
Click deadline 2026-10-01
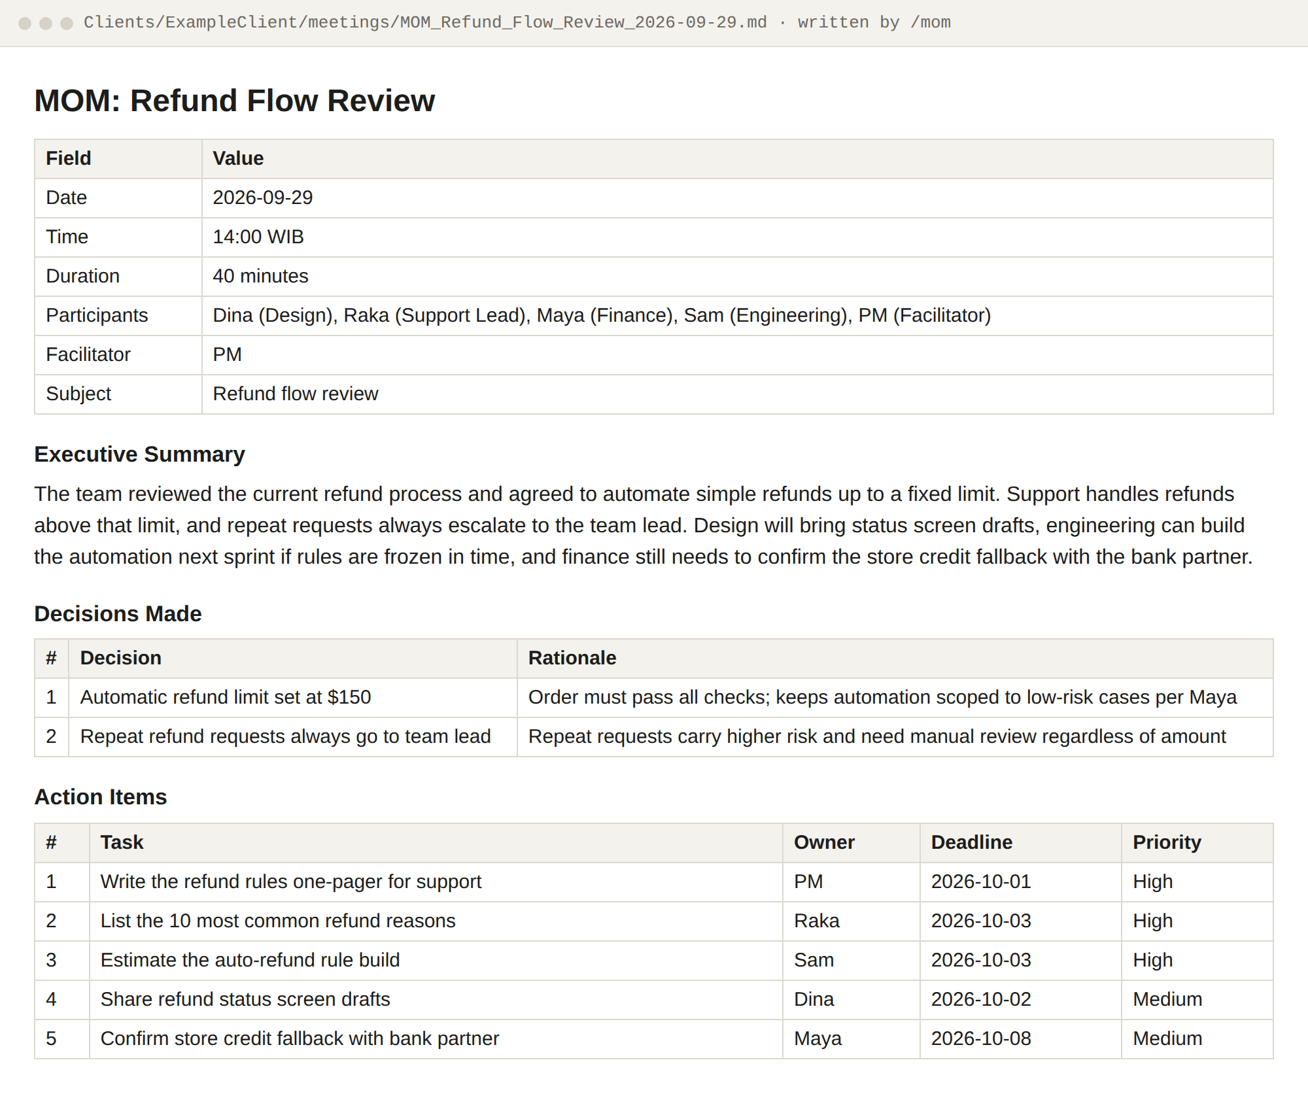tap(981, 882)
